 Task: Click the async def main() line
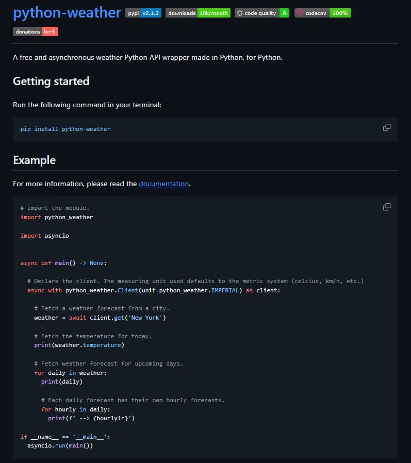[x=63, y=263]
